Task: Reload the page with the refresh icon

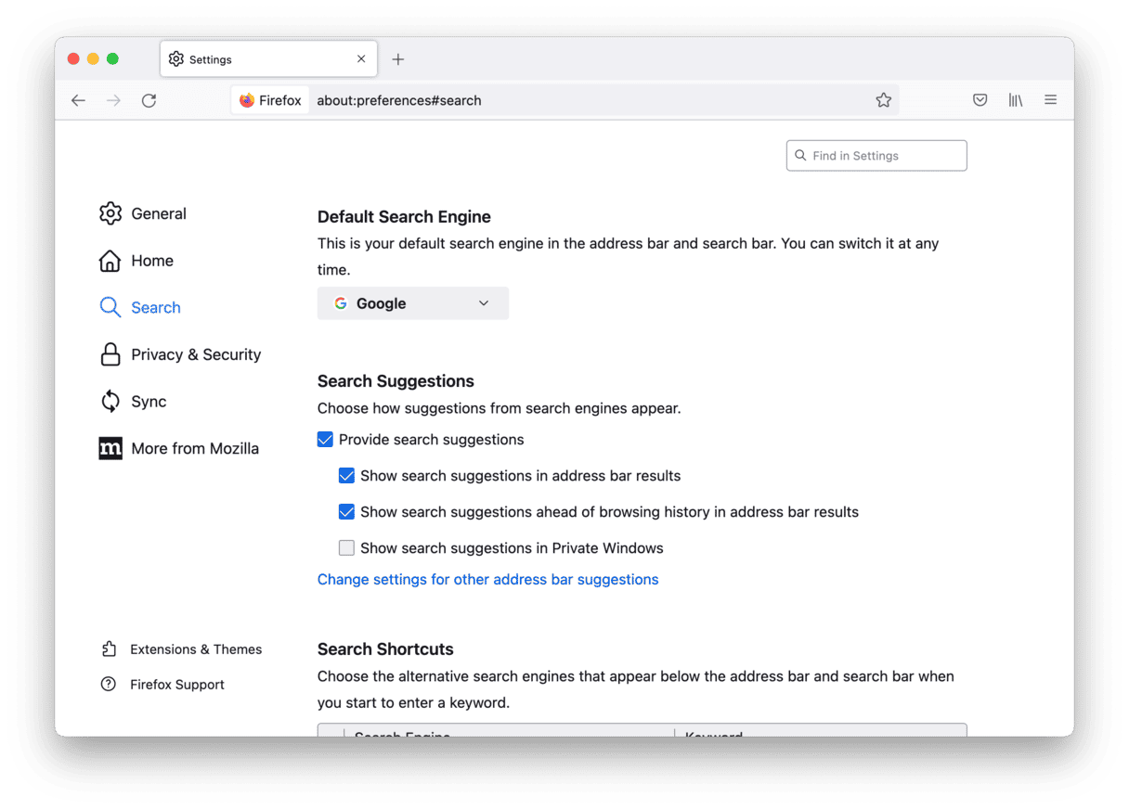Action: [x=149, y=100]
